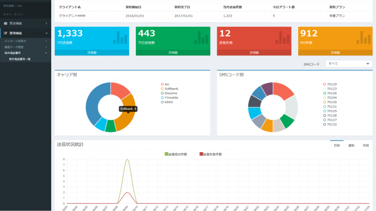
Task: Open 詳細 link on 送信失敗 card
Action: 254,53
